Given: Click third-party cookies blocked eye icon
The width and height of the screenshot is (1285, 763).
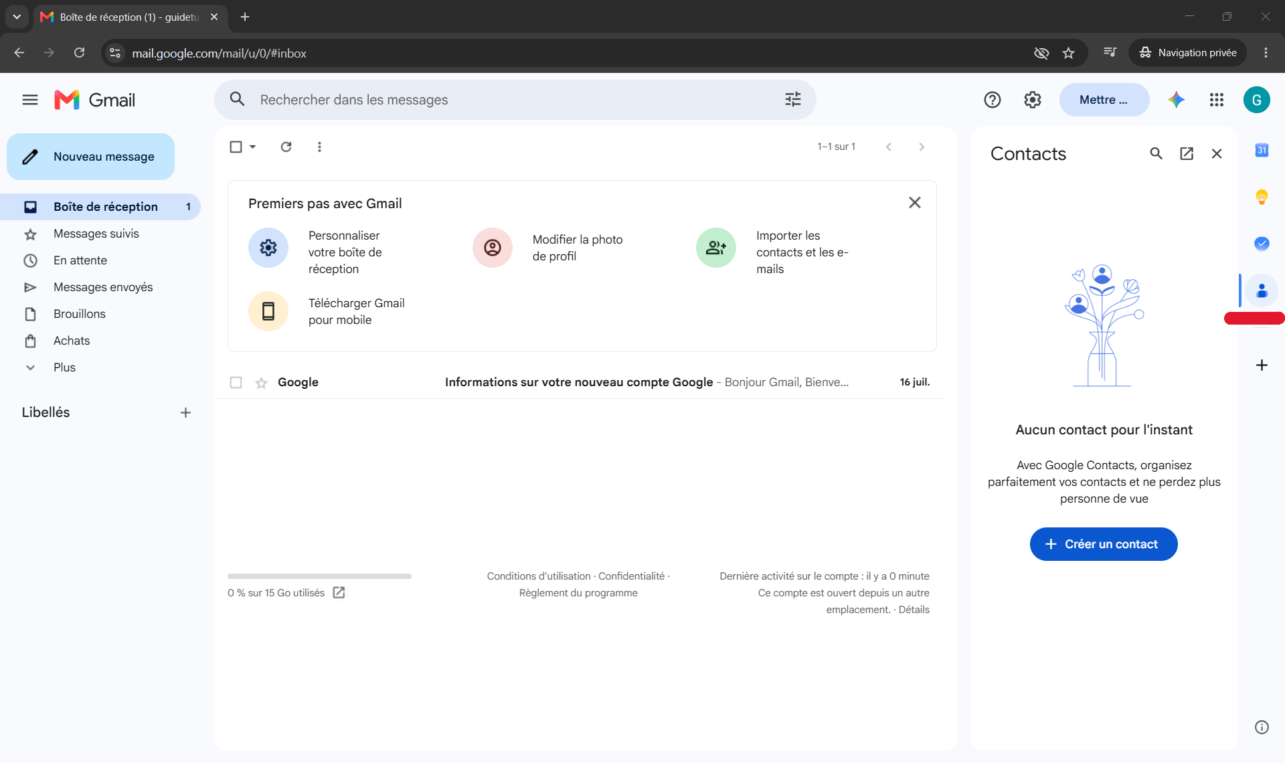Looking at the screenshot, I should point(1041,53).
